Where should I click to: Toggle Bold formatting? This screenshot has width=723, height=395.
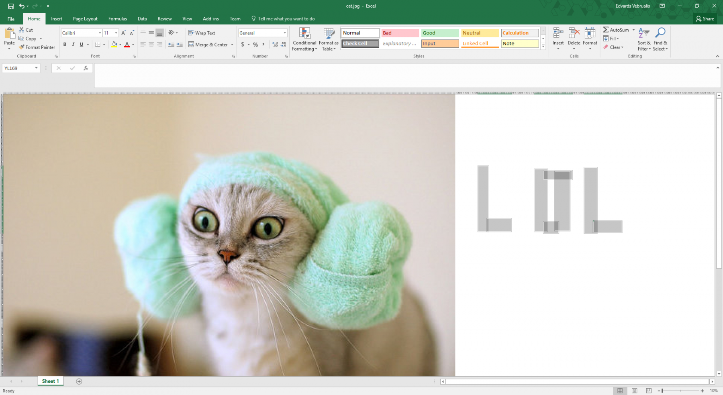click(x=65, y=45)
